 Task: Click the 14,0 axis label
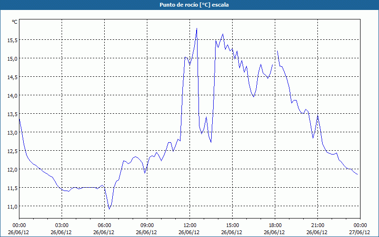point(12,96)
